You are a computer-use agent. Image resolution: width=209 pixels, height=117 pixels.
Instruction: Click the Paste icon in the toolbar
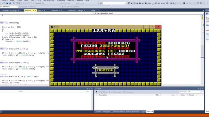(x=20, y=3)
